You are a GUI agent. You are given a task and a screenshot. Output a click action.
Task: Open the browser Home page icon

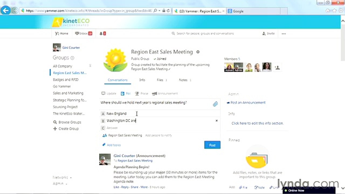point(328,11)
